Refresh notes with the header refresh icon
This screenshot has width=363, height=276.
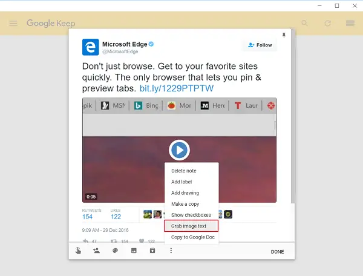327,23
